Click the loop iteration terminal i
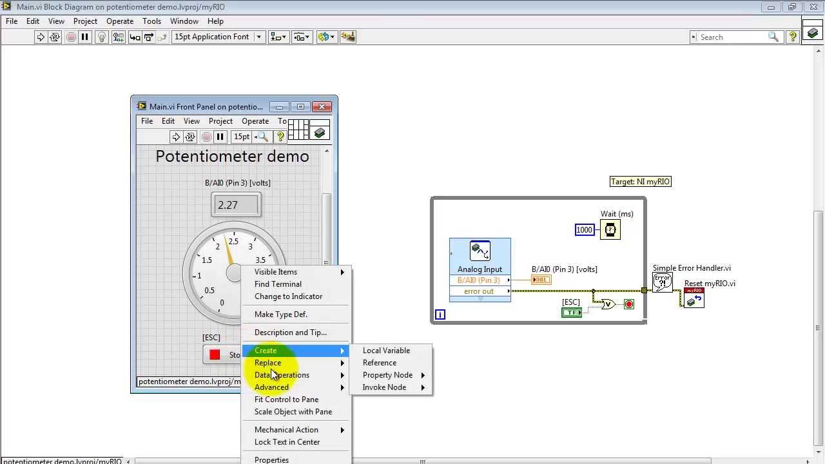Viewport: 825px width, 464px height. pyautogui.click(x=440, y=314)
